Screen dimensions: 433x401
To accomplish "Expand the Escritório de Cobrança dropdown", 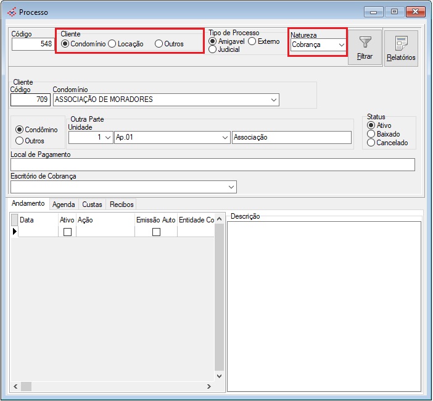I will click(231, 187).
